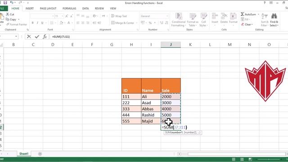This screenshot has height=162, width=288.
Task: Expand the Name Box dropdown arrow
Action: pyautogui.click(x=16, y=36)
